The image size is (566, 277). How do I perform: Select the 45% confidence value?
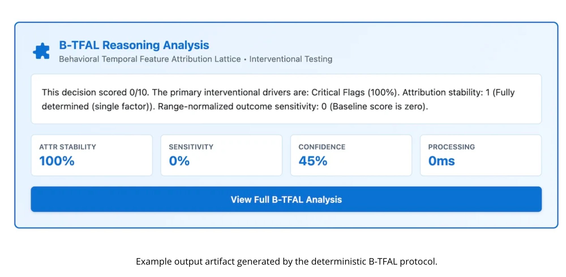313,161
